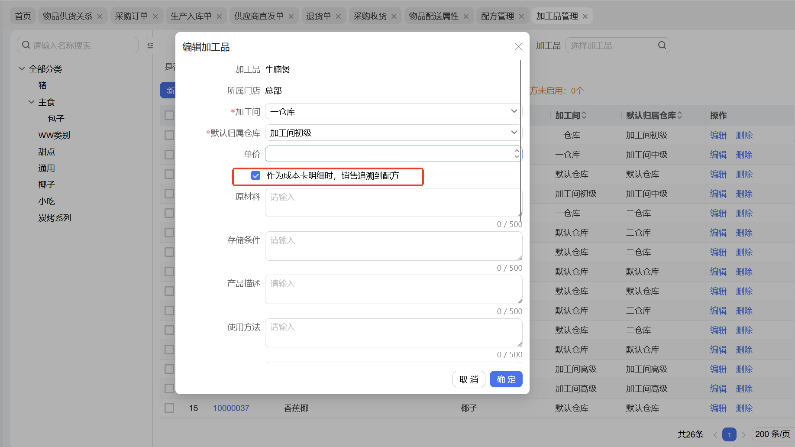
Task: Click the 单价 stepper arrows
Action: [517, 154]
